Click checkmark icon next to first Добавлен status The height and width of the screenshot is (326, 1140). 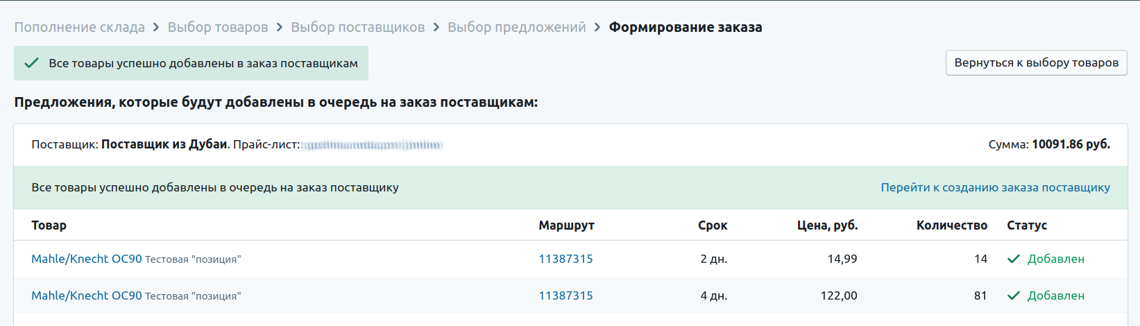click(x=1014, y=259)
